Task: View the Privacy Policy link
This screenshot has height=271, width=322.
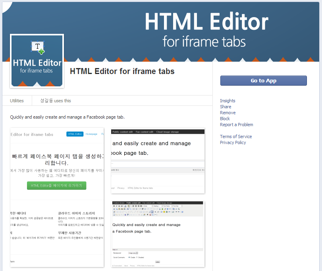Action: (x=233, y=142)
